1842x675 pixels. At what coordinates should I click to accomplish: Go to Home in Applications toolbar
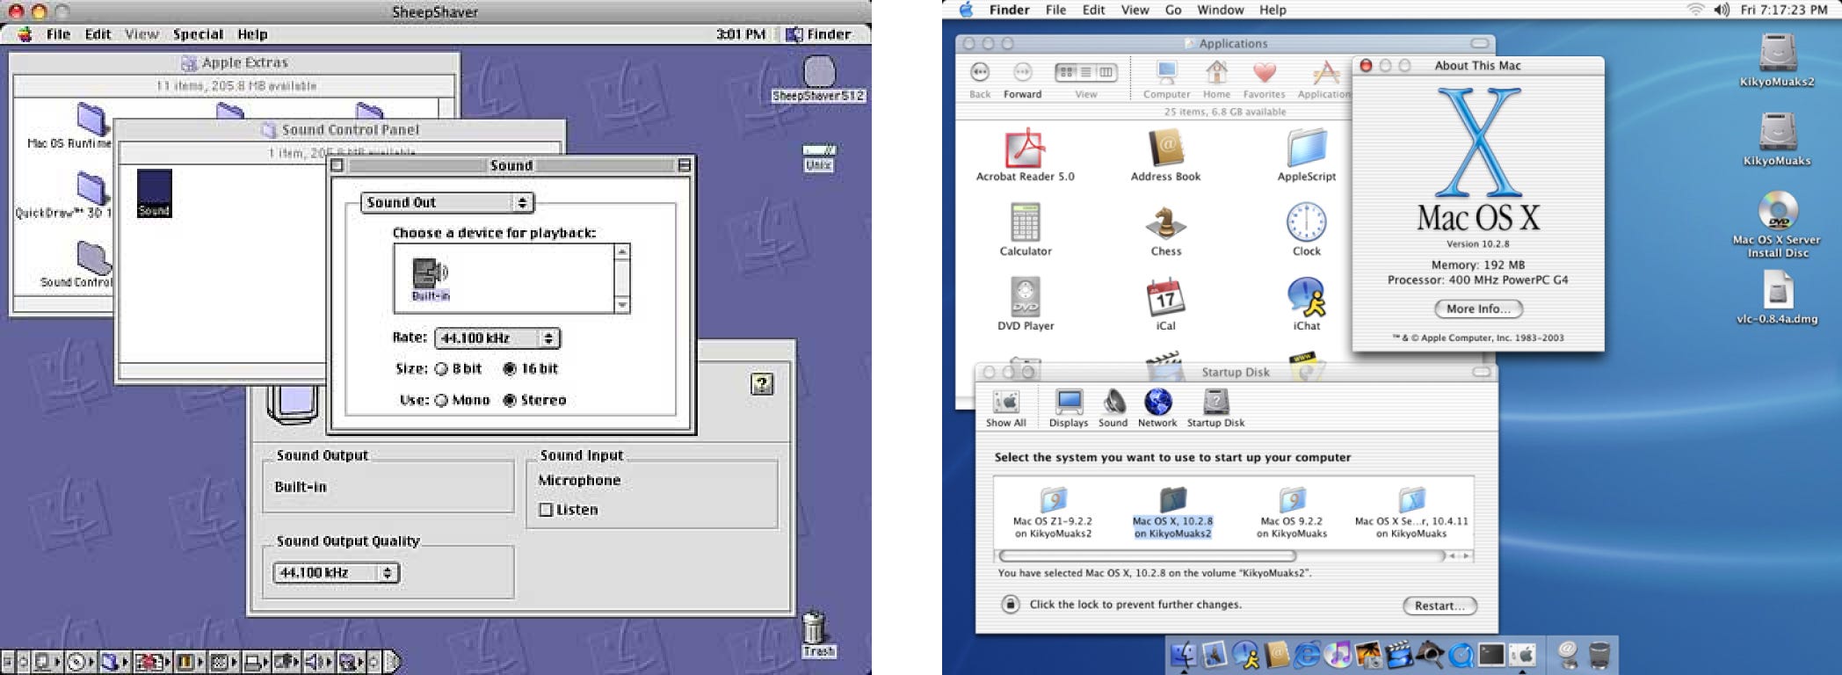coord(1216,80)
